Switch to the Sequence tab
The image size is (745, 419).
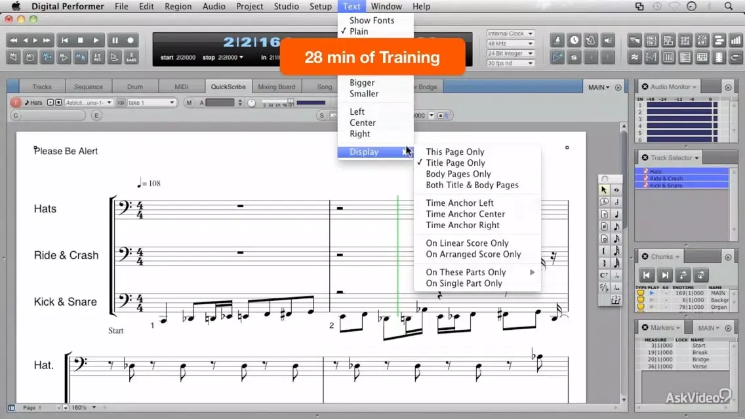tap(88, 87)
